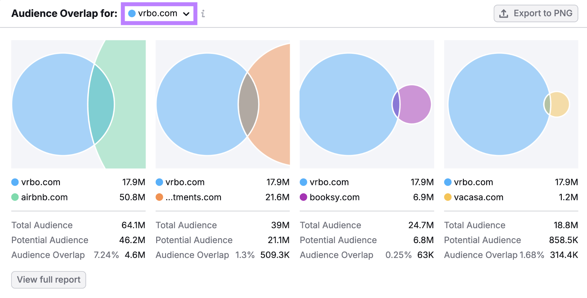Click the ...tments.com domain label
The width and height of the screenshot is (587, 298).
coord(193,197)
